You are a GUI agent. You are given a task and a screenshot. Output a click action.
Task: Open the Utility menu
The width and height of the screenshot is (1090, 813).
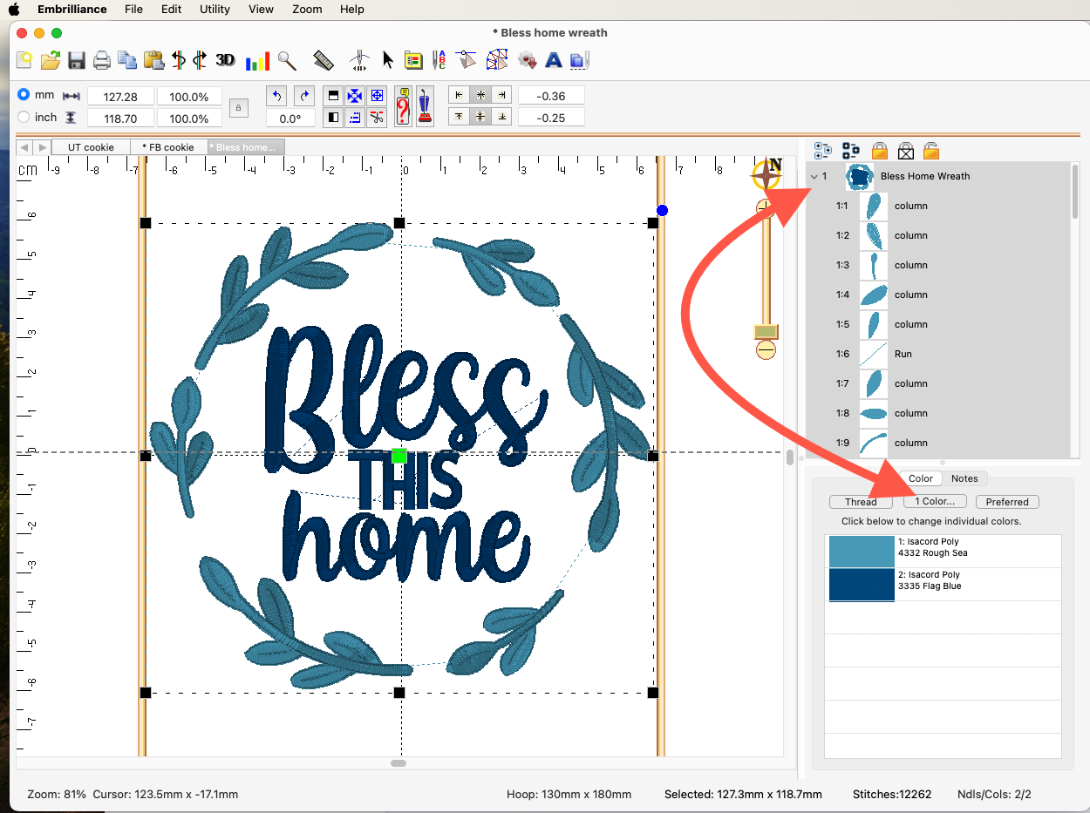pos(215,9)
